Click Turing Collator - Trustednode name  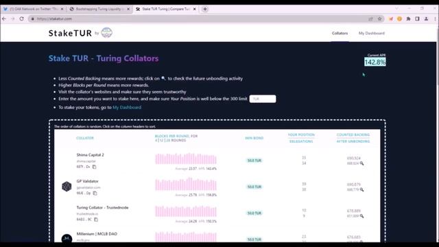coord(102,207)
